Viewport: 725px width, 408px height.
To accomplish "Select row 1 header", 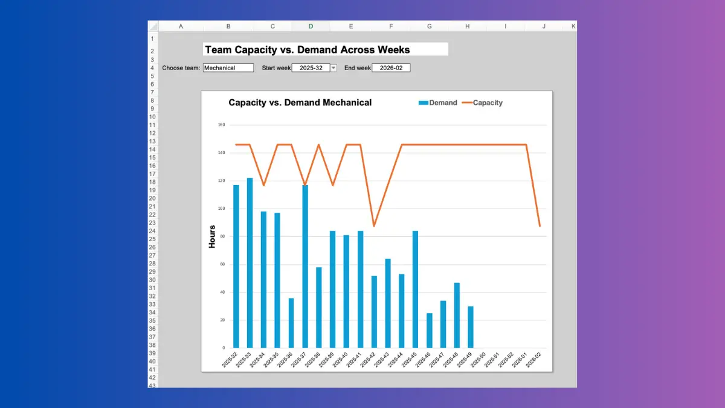I will 152,39.
